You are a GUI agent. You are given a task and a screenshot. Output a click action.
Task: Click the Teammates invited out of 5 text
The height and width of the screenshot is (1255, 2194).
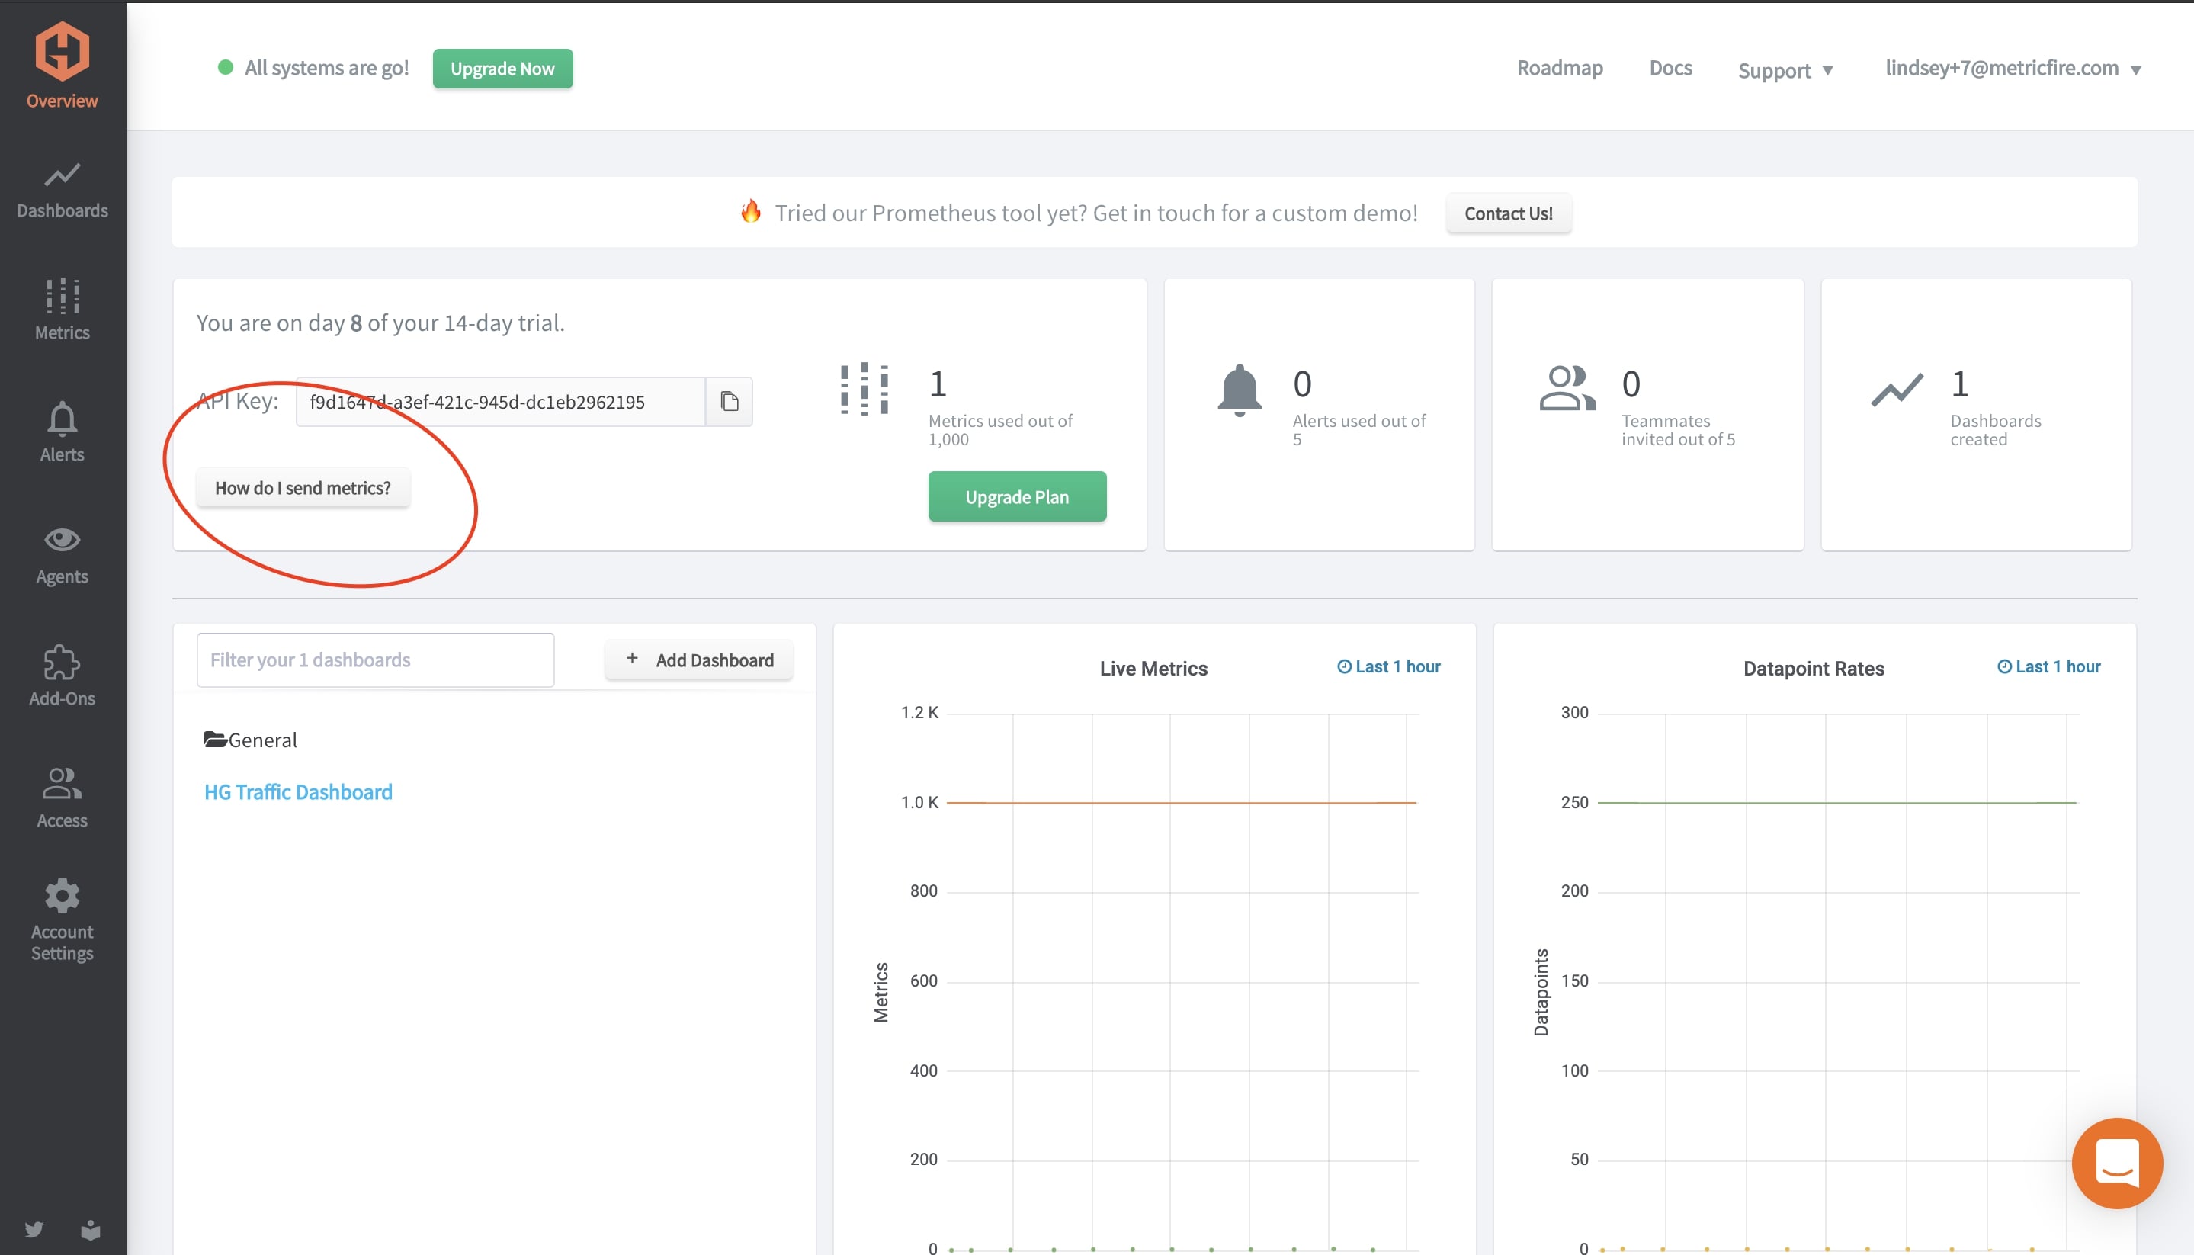coord(1678,430)
